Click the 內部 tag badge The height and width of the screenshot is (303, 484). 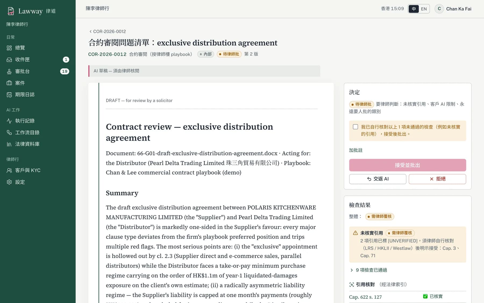(x=206, y=54)
